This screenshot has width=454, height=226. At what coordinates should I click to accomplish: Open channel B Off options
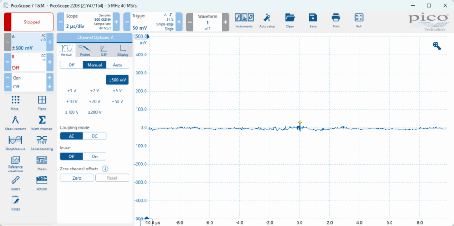[29, 62]
